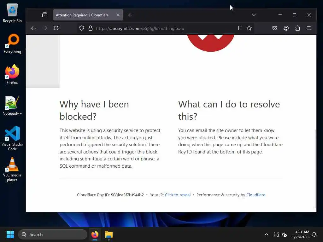Image resolution: width=323 pixels, height=242 pixels.
Task: Select Notepad++ desktop shortcut
Action: [12, 106]
